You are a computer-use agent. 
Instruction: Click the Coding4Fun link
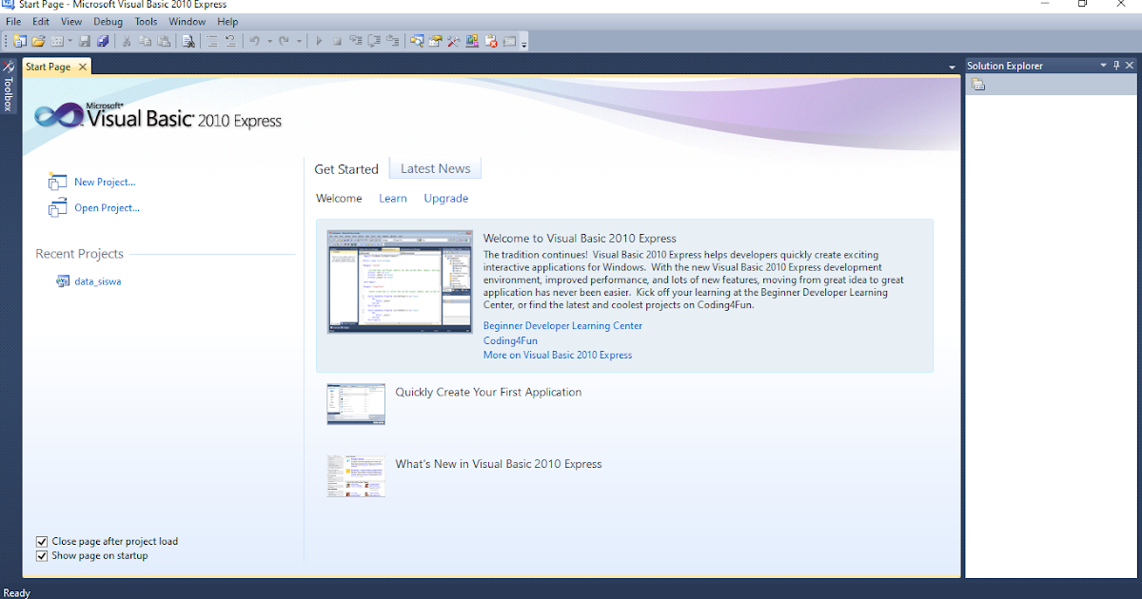510,339
